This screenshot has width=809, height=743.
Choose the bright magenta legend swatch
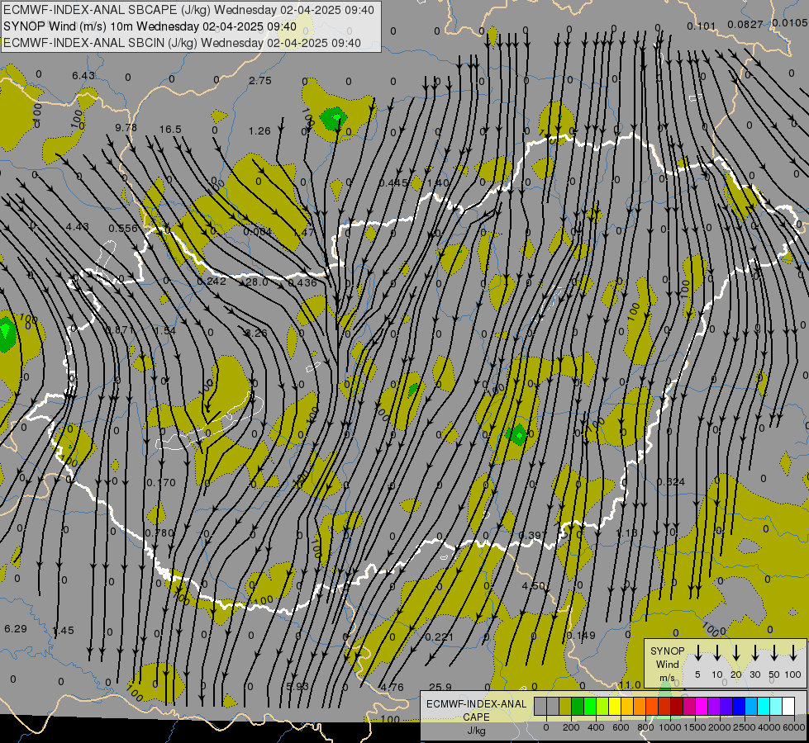tap(702, 707)
